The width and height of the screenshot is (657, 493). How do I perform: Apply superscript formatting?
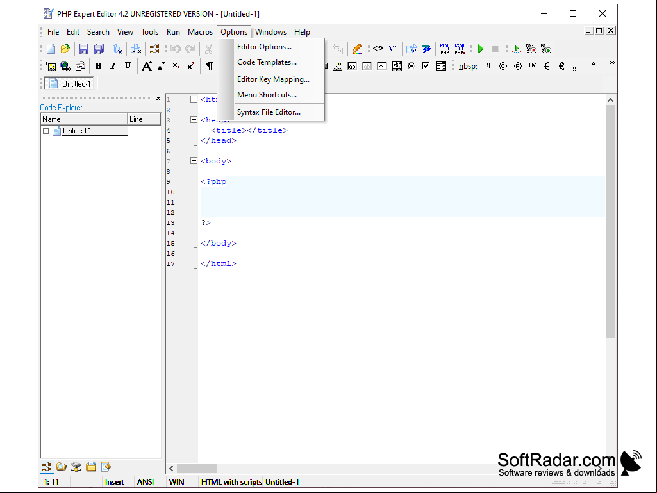tap(191, 66)
